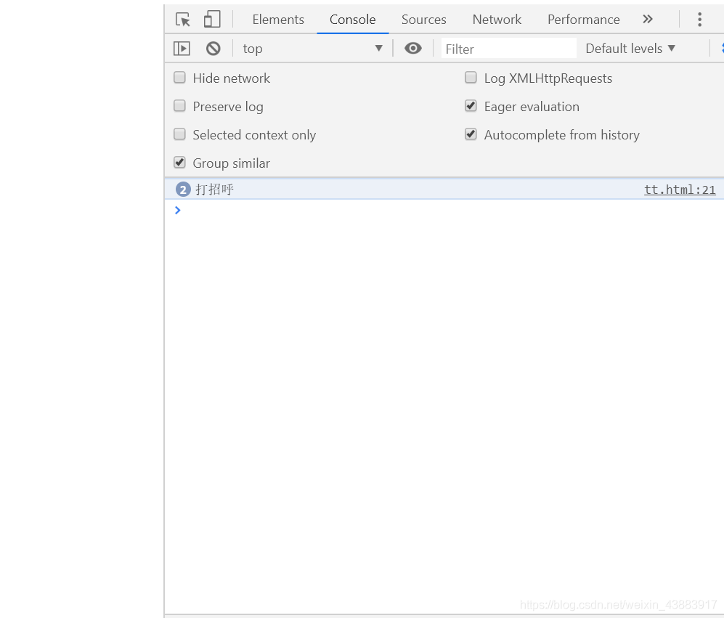This screenshot has width=724, height=618.
Task: Select the 打招呼 console log message
Action: 215,190
